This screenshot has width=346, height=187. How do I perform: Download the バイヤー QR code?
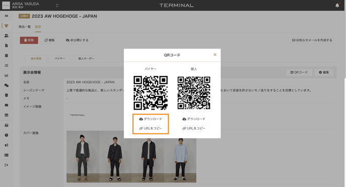[151, 119]
